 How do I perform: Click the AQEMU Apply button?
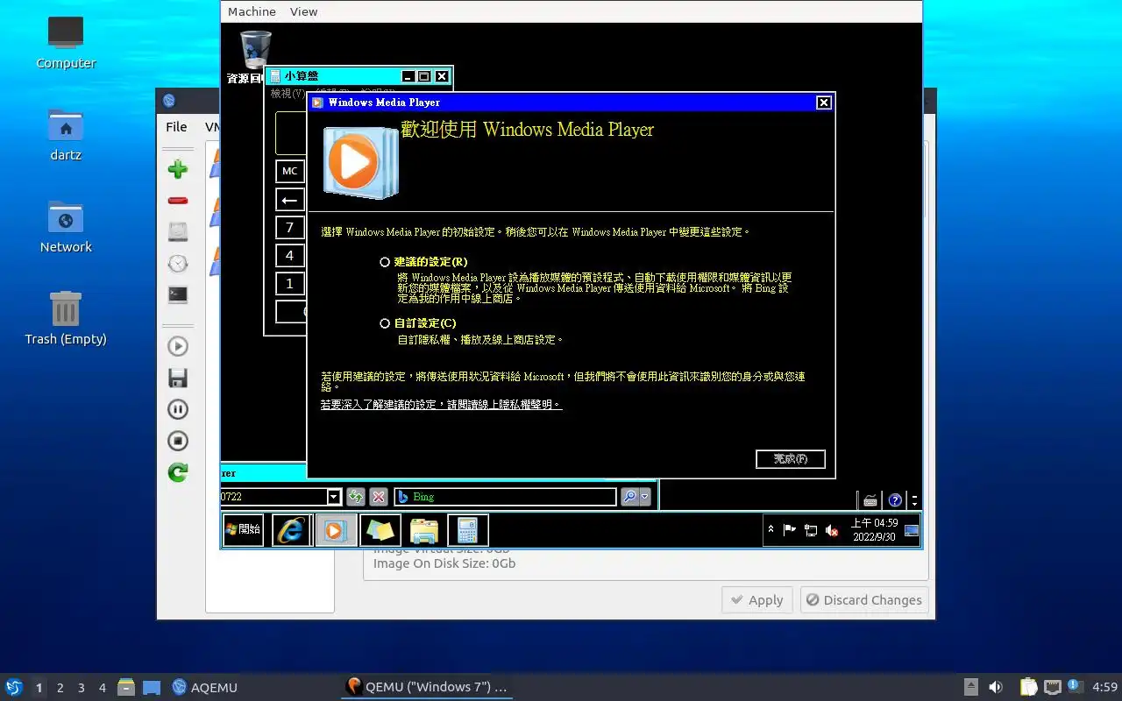coord(757,600)
